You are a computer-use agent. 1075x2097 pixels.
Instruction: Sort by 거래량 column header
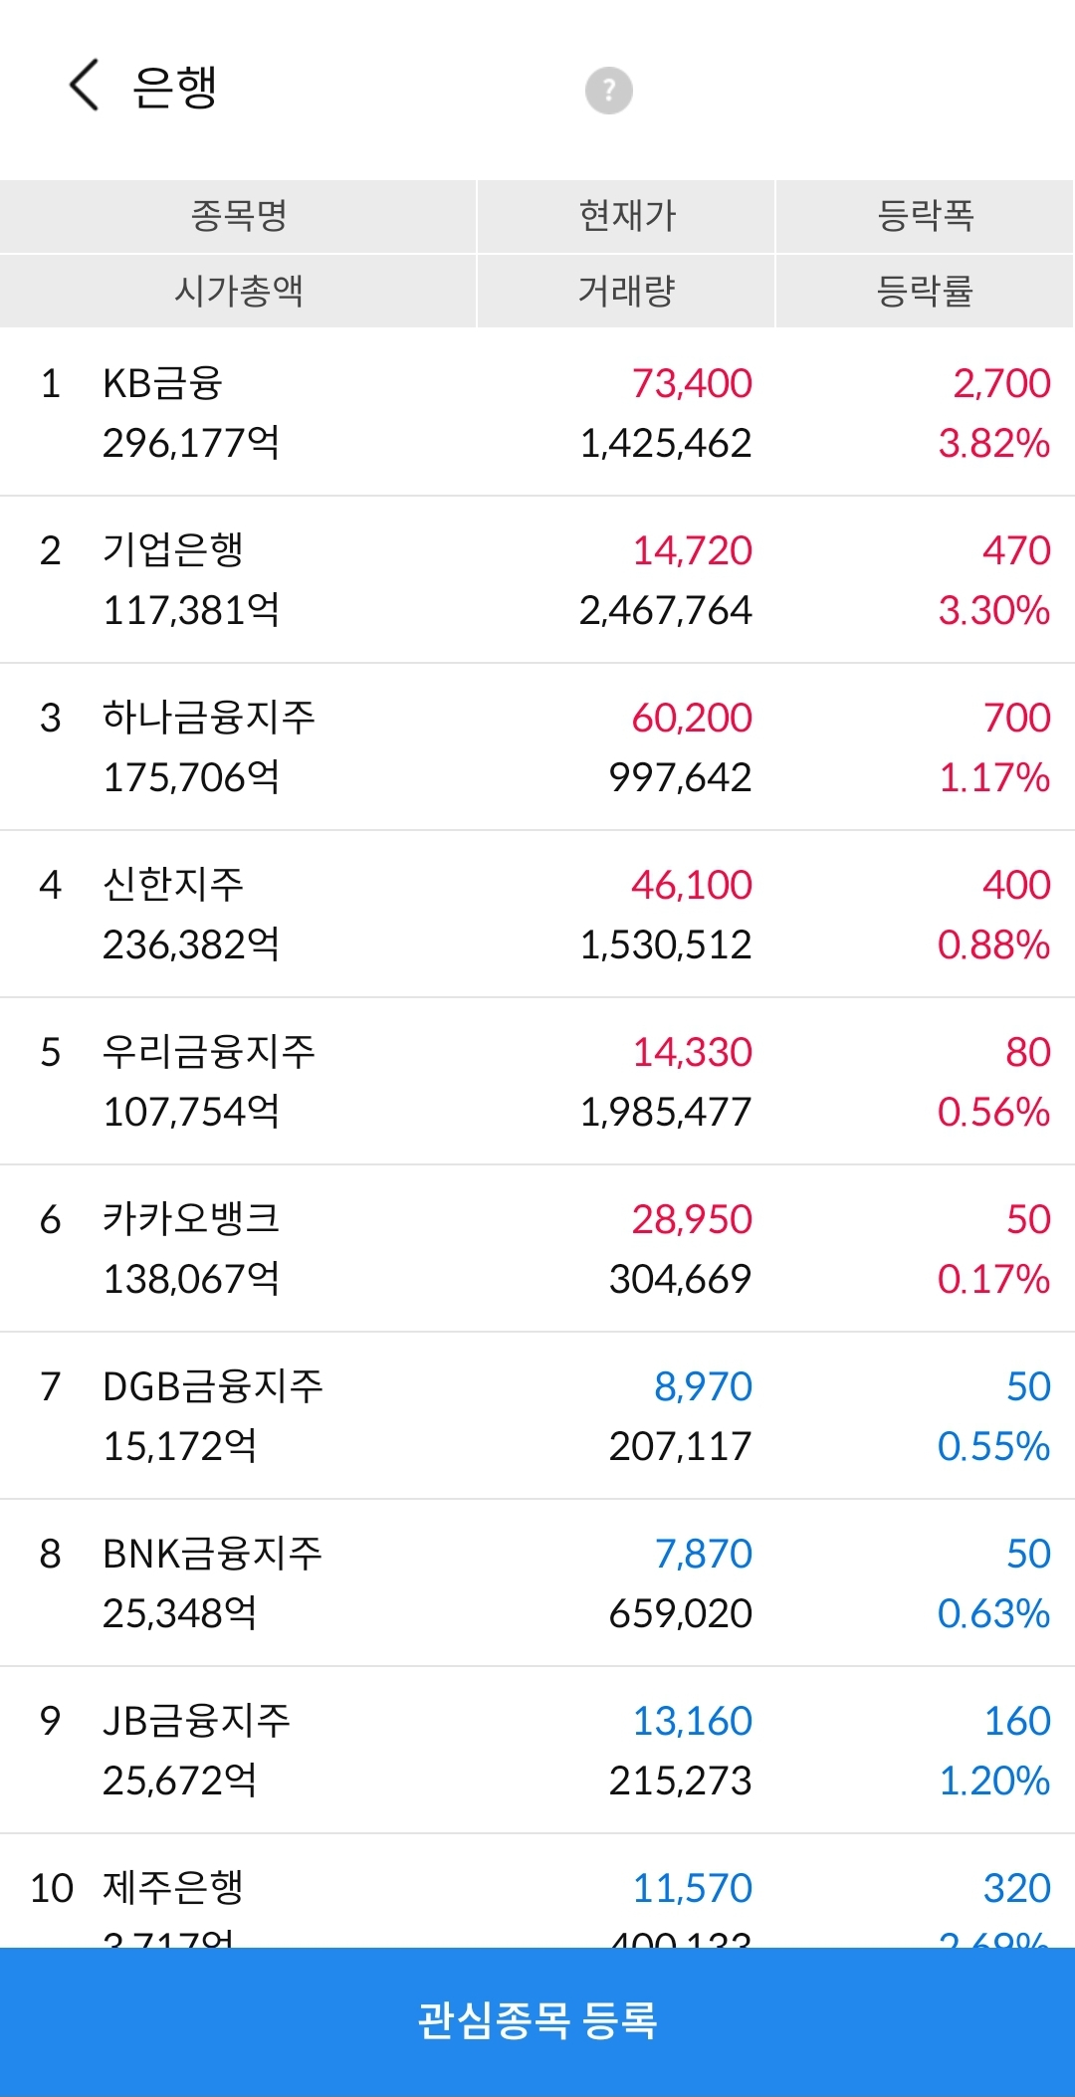pos(627,292)
